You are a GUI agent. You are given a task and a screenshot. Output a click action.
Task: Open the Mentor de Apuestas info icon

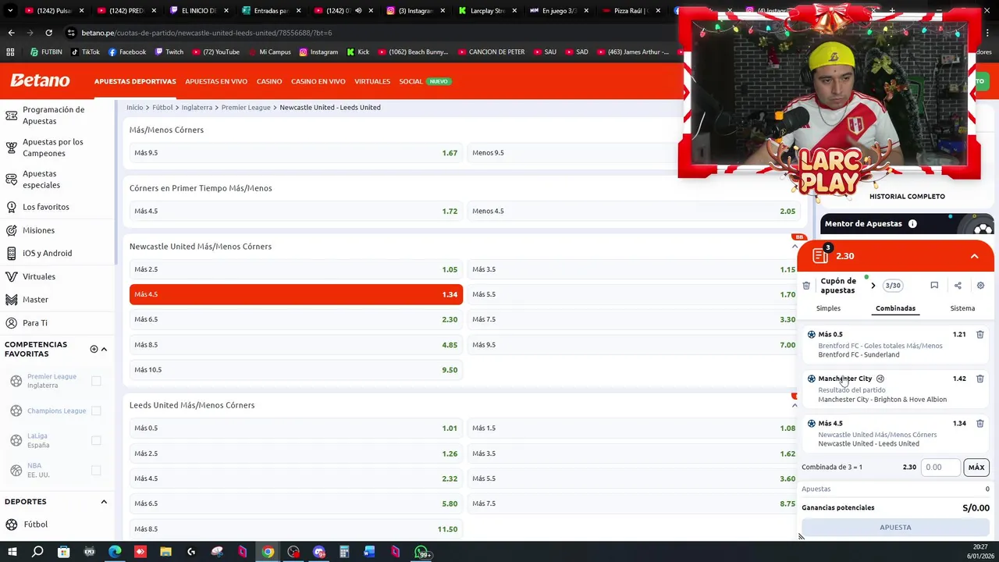[912, 224]
